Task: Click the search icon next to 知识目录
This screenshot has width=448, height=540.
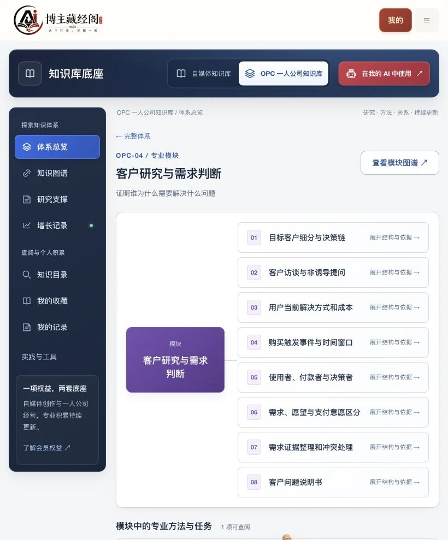Action: (27, 275)
